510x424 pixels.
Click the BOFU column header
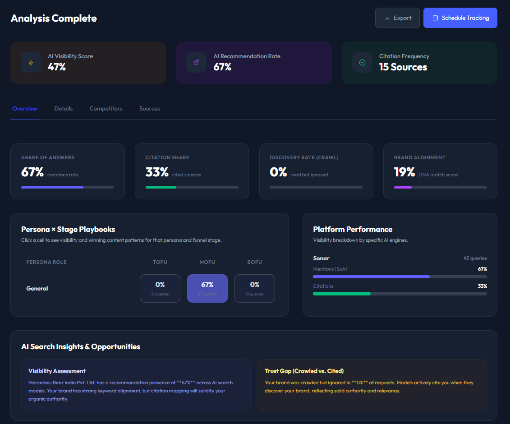coord(255,262)
